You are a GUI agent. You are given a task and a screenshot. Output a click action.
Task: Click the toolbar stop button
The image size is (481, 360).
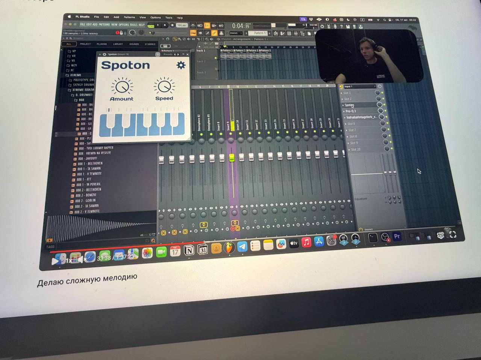(x=165, y=25)
